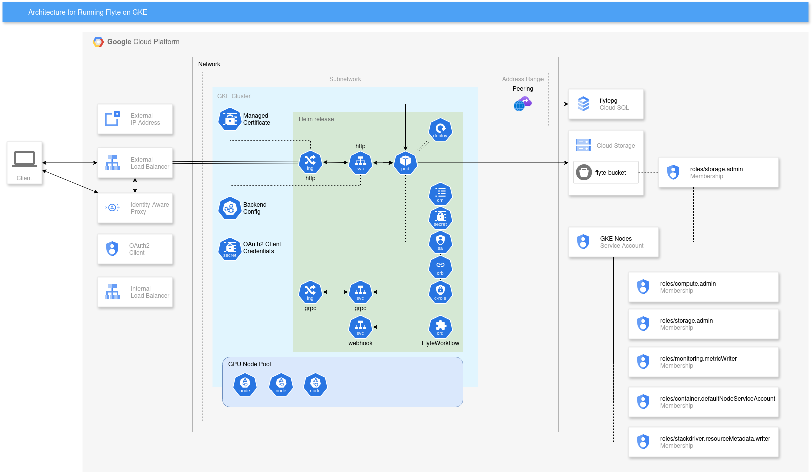812x473 pixels.
Task: Select the flytepg Cloud SQL icon
Action: point(583,104)
